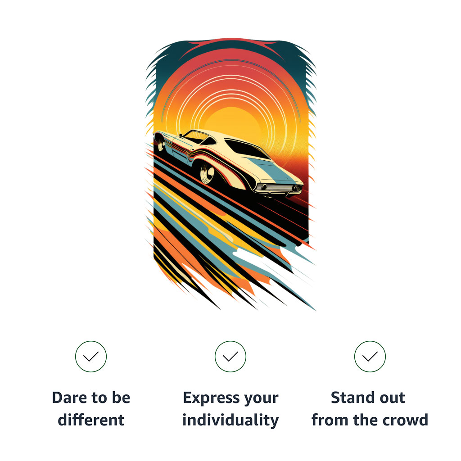Select the "Dare to be different" caption
461x461 pixels.
pyautogui.click(x=91, y=409)
